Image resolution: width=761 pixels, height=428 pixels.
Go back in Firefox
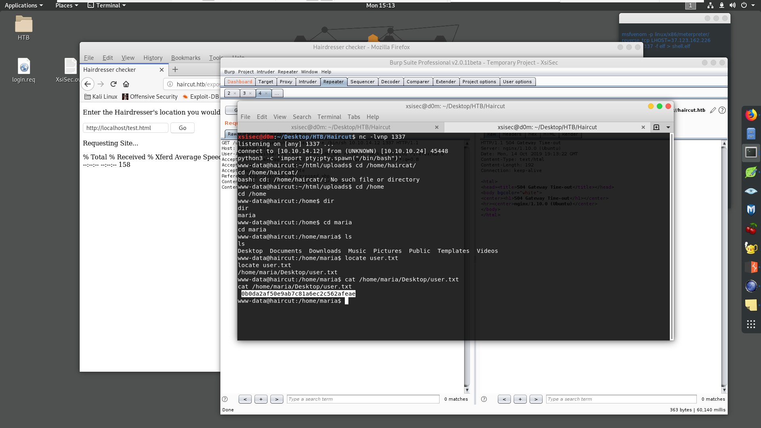pos(88,84)
